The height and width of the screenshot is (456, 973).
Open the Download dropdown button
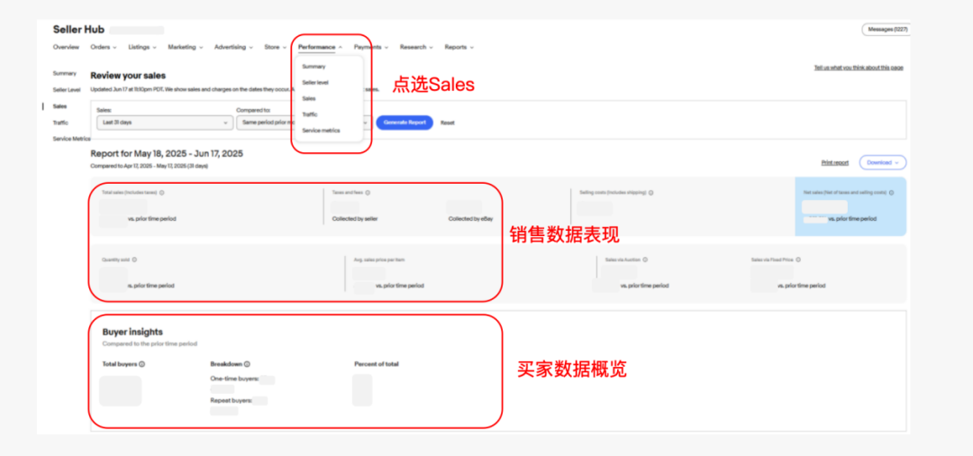882,162
